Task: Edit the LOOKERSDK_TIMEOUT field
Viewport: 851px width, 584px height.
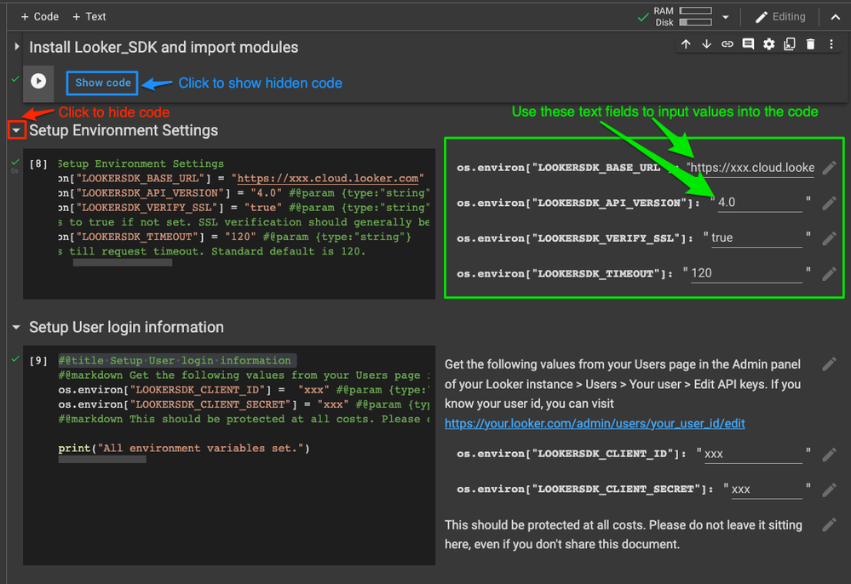Action: (x=745, y=273)
